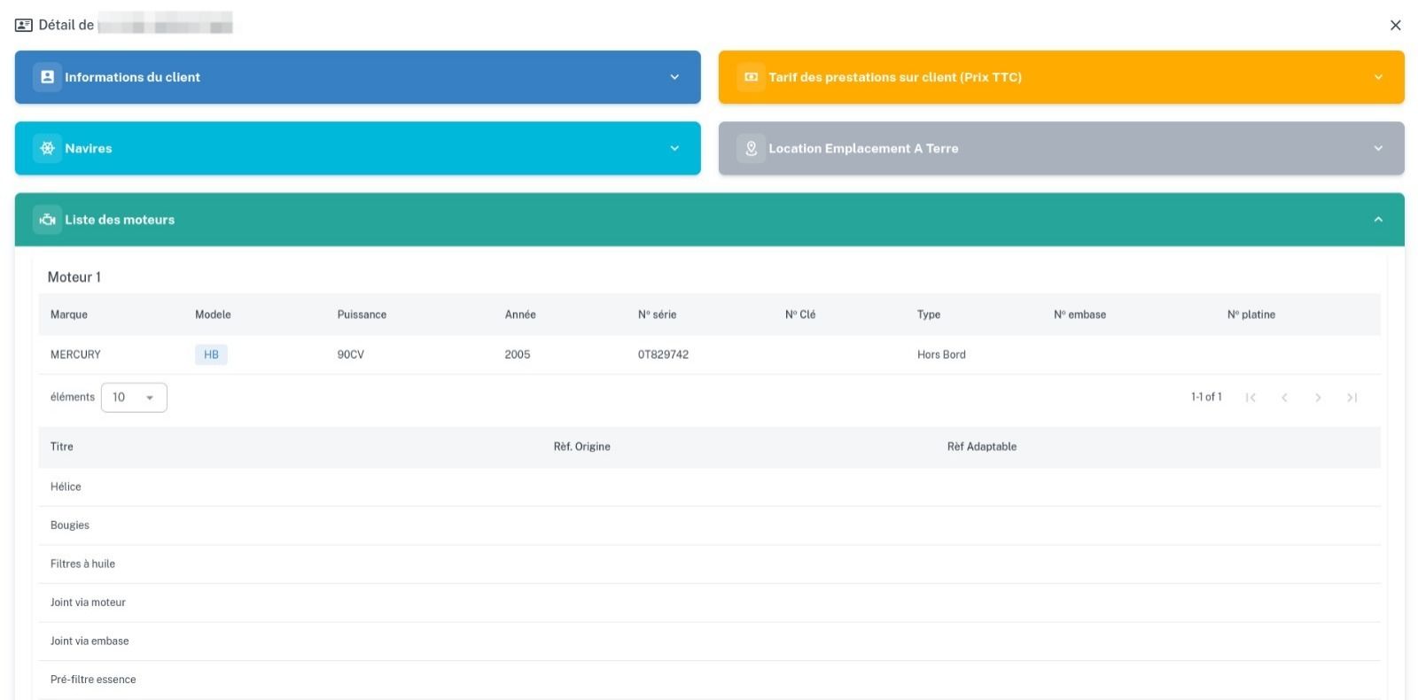Click the N° série column header

tap(657, 315)
